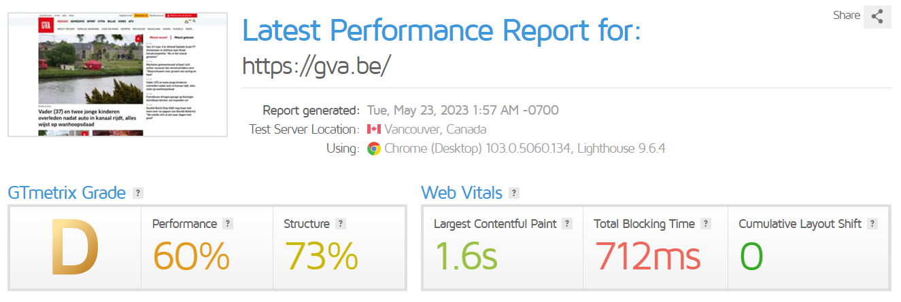Viewport: 901px width, 302px height.
Task: Click the https://gva.be/ URL text
Action: [316, 65]
